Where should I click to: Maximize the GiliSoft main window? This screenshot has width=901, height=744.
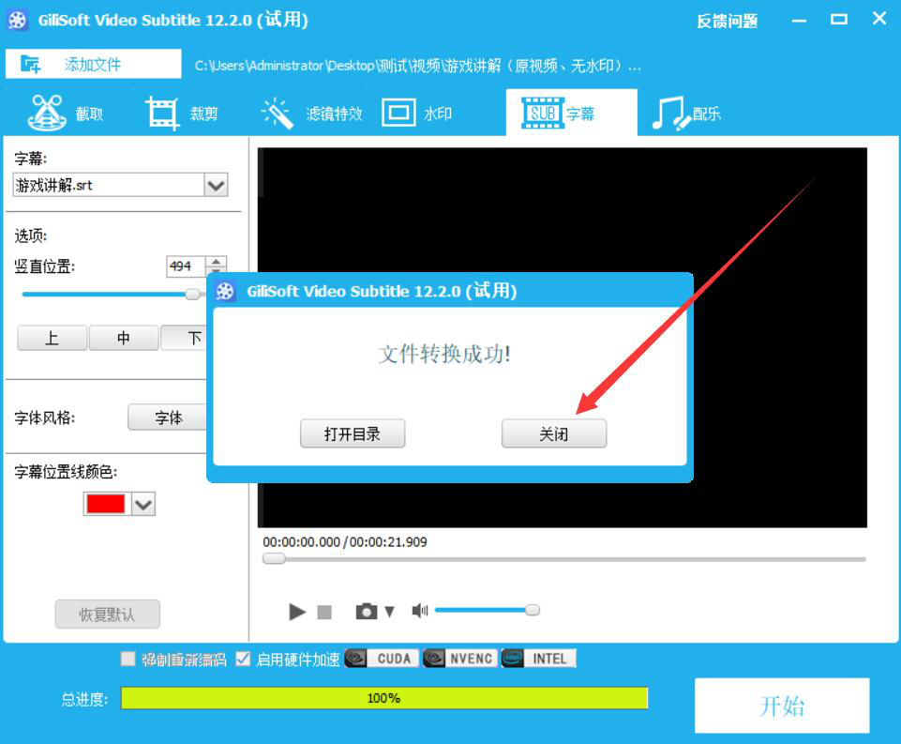(839, 20)
